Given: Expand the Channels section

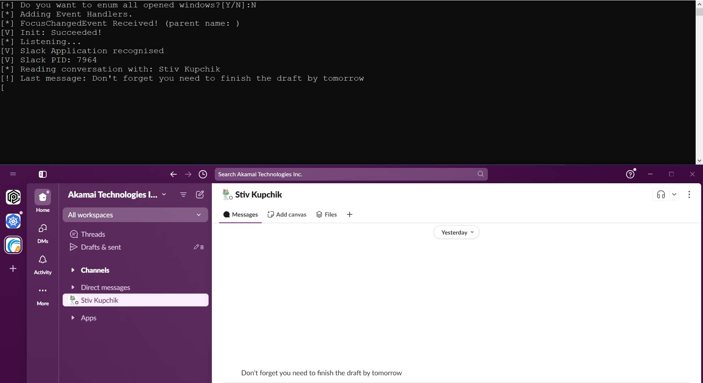Looking at the screenshot, I should point(73,270).
